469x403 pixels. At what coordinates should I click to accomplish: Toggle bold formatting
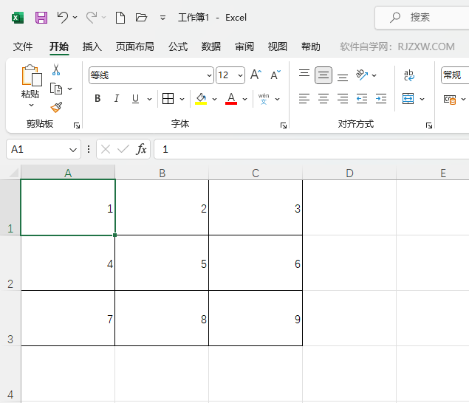point(97,98)
